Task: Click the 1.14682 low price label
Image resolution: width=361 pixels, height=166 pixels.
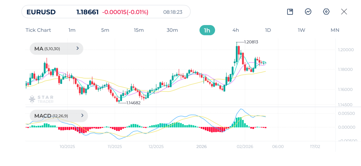Action: click(134, 103)
